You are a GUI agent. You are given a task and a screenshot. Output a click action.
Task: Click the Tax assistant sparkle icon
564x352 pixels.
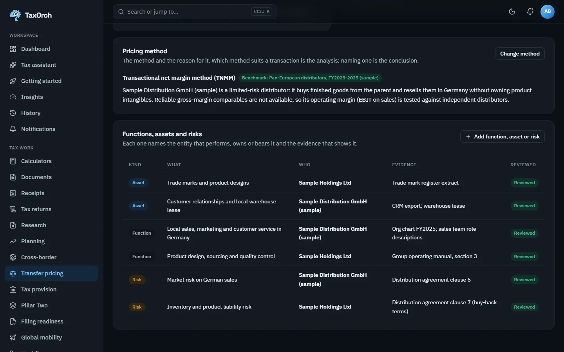coord(13,65)
